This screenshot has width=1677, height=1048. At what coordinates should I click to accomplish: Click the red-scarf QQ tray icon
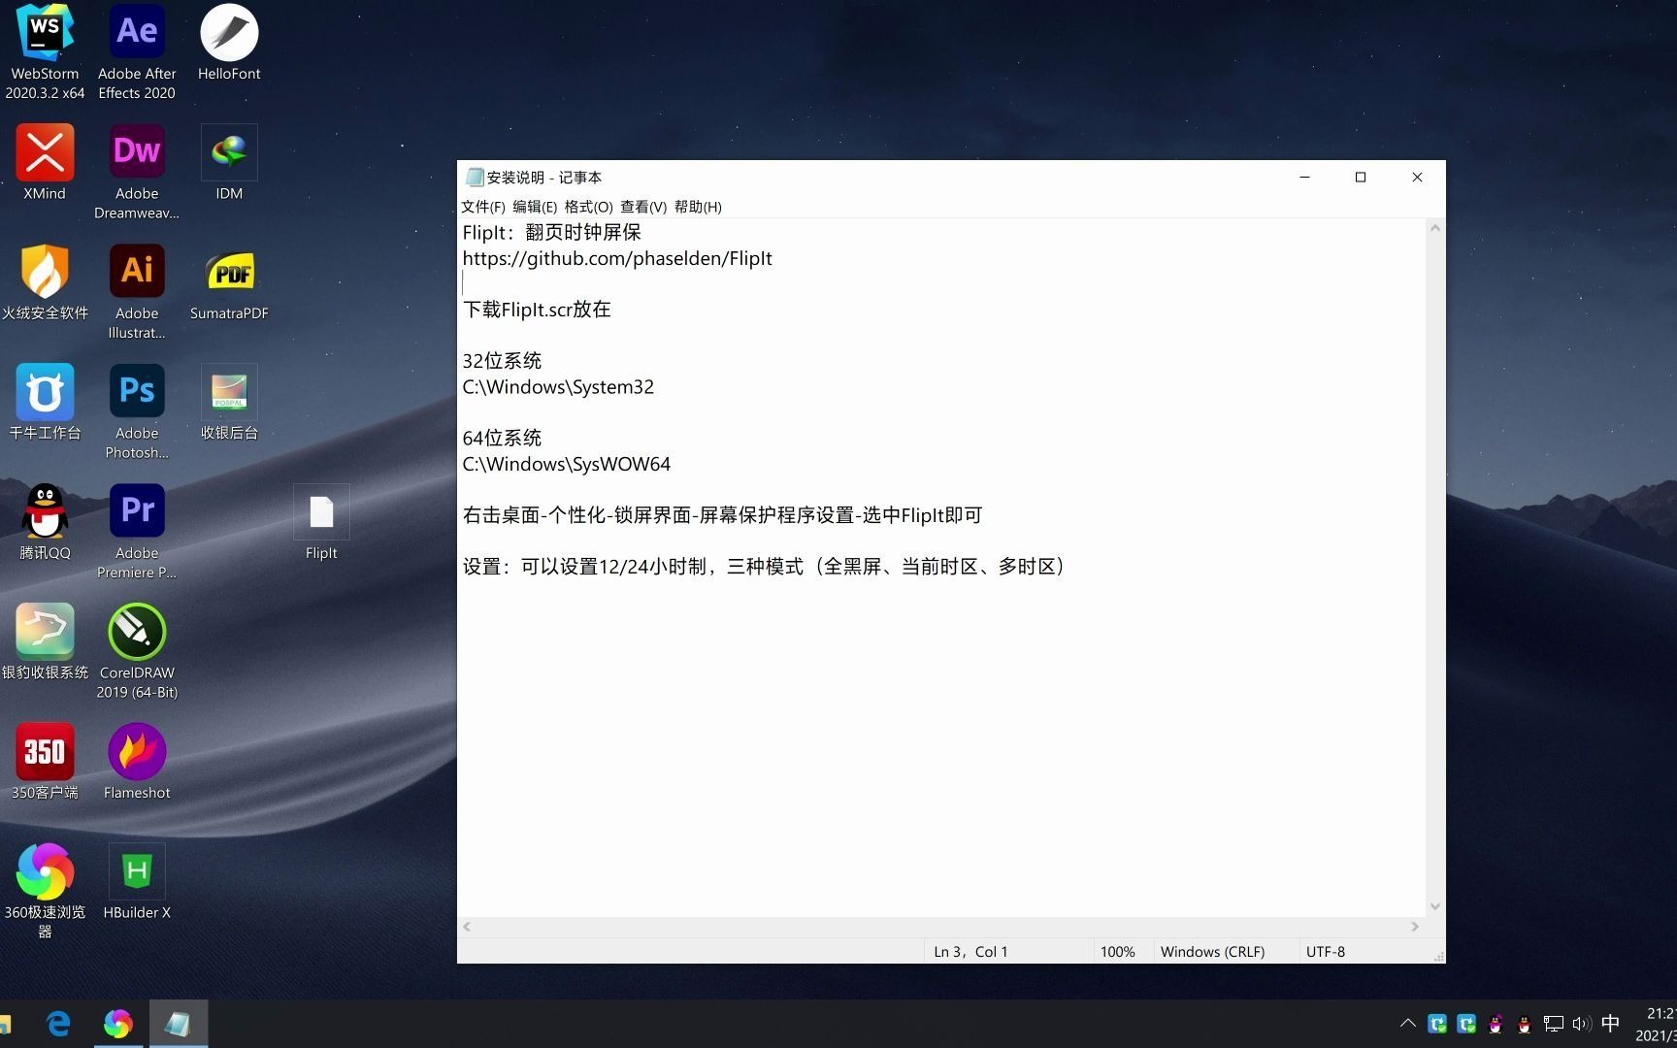(1524, 1024)
